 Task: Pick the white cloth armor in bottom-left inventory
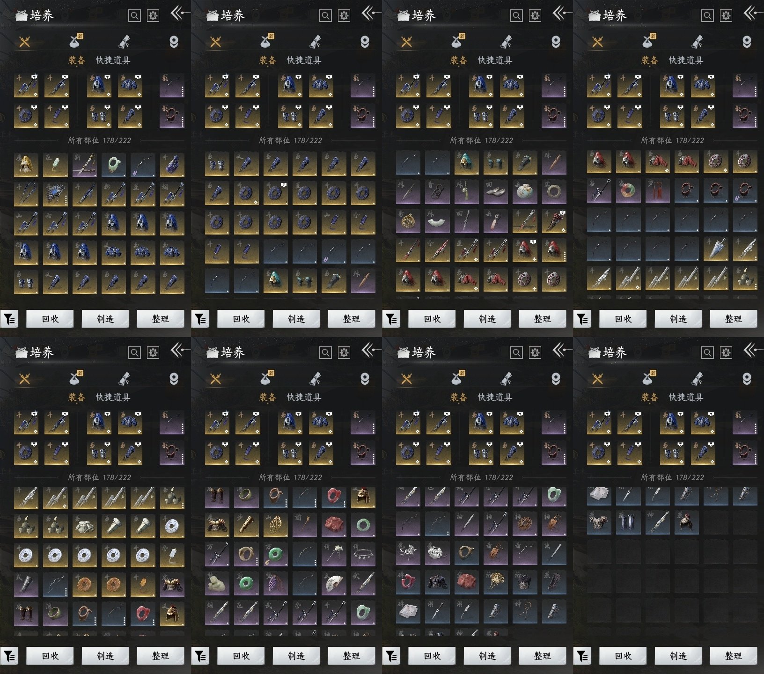tap(85, 526)
